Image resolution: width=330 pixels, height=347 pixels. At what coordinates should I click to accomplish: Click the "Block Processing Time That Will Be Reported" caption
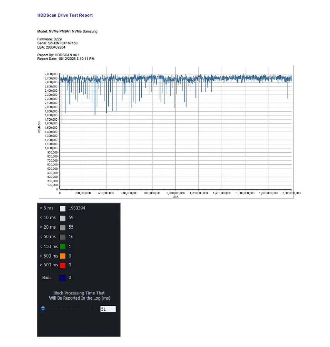[79, 295]
